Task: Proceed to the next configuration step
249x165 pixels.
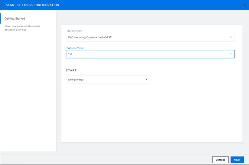Action: click(x=237, y=159)
